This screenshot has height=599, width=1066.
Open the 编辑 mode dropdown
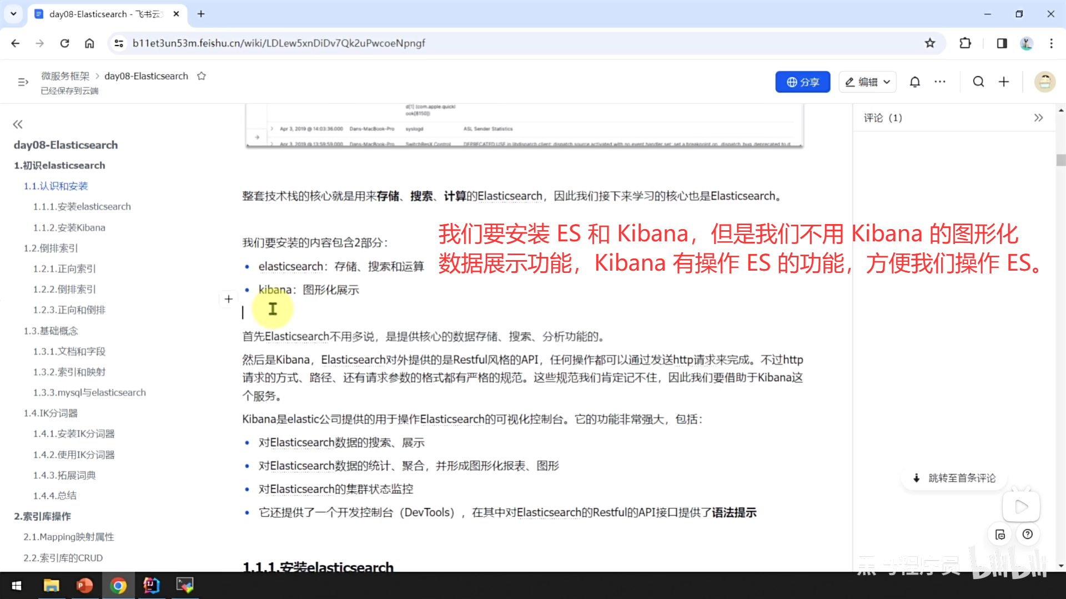tap(867, 82)
